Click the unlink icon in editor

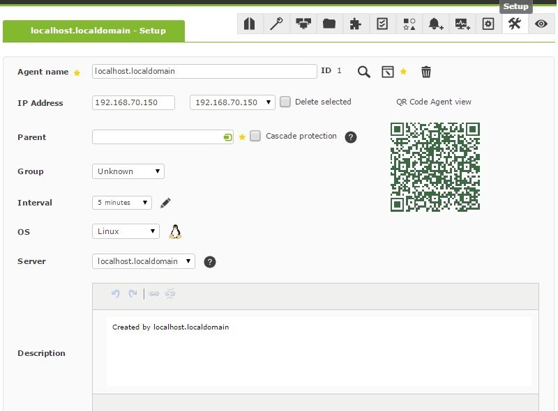click(170, 294)
